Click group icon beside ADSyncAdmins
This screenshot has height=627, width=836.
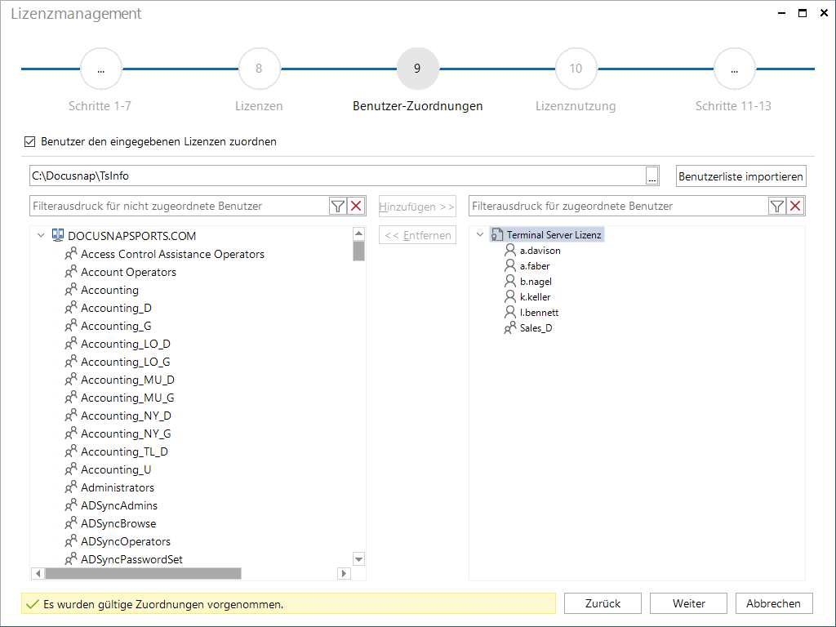[71, 505]
